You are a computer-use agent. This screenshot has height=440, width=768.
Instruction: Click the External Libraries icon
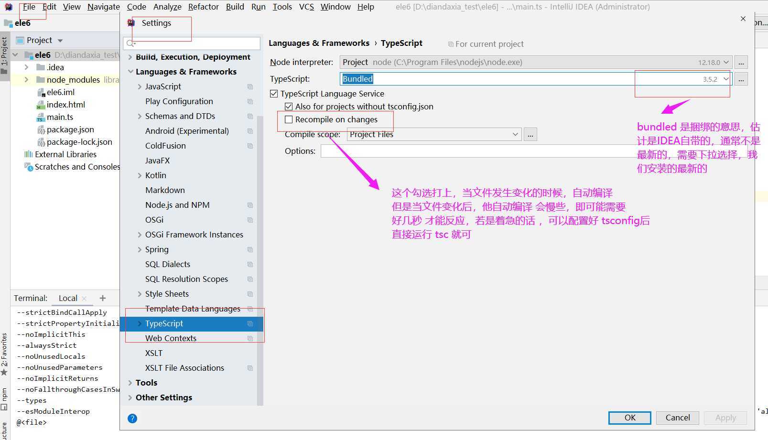tap(29, 154)
